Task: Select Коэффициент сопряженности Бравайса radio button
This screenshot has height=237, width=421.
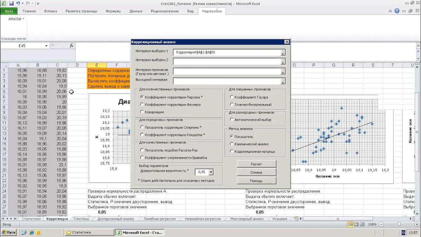Action: (142, 158)
